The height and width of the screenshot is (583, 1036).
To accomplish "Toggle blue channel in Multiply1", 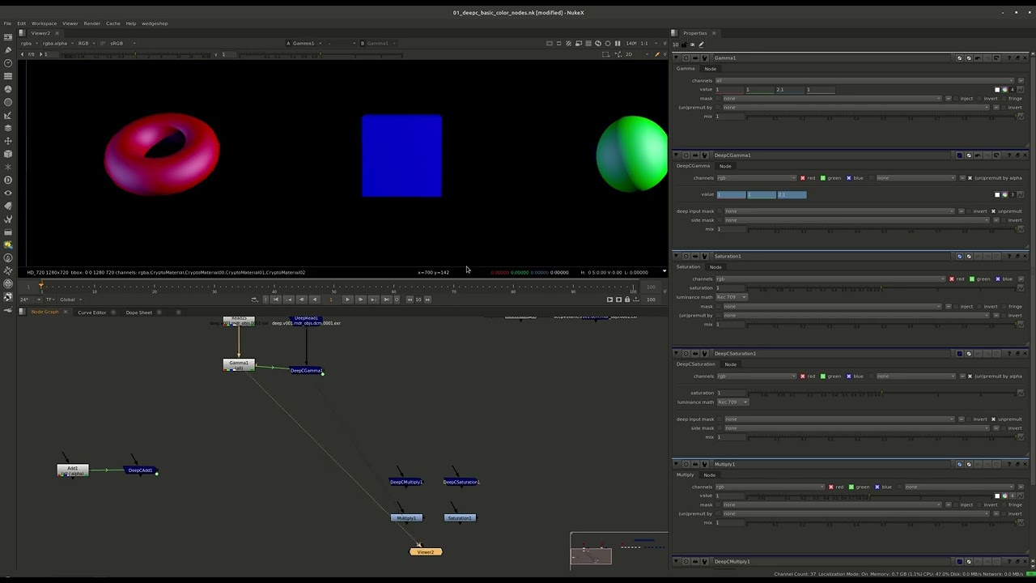I will pyautogui.click(x=876, y=487).
